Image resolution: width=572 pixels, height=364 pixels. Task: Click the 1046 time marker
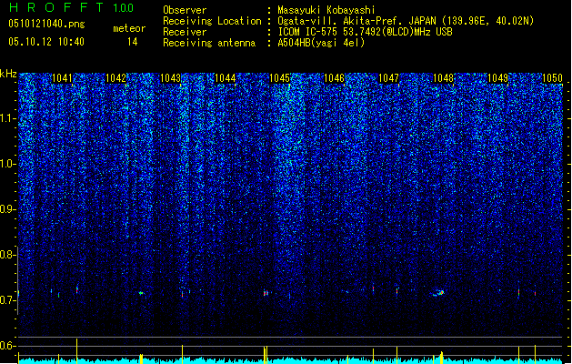(x=334, y=78)
